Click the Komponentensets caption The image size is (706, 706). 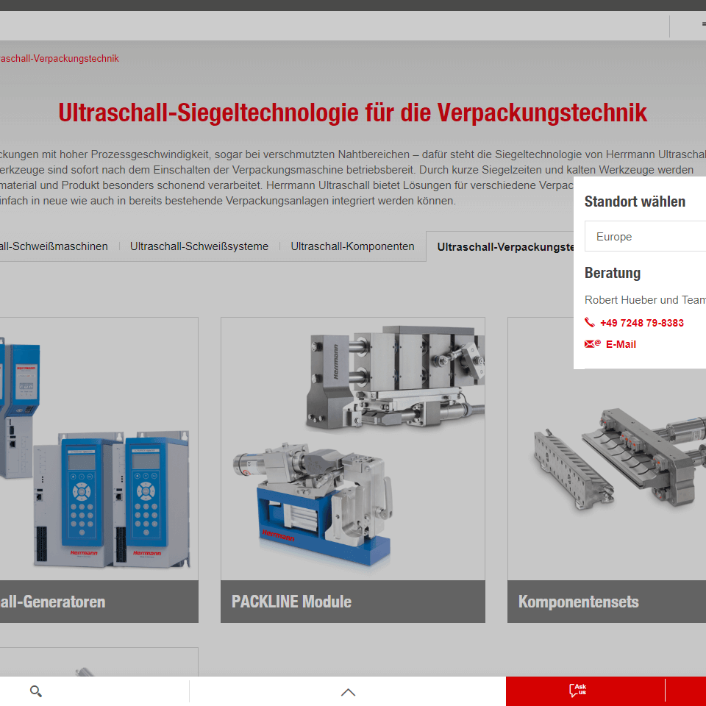point(607,602)
